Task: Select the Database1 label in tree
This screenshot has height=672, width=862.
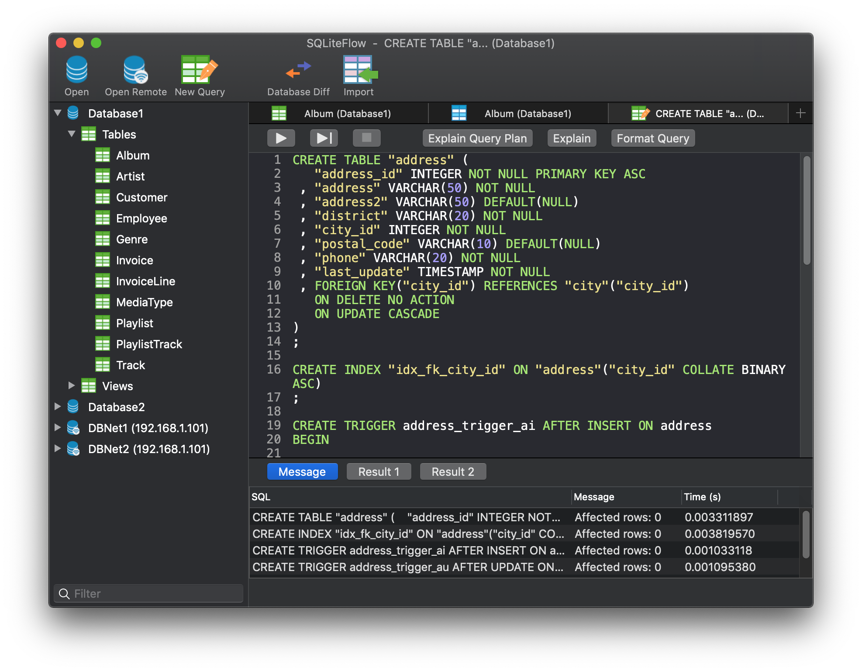Action: pos(115,114)
